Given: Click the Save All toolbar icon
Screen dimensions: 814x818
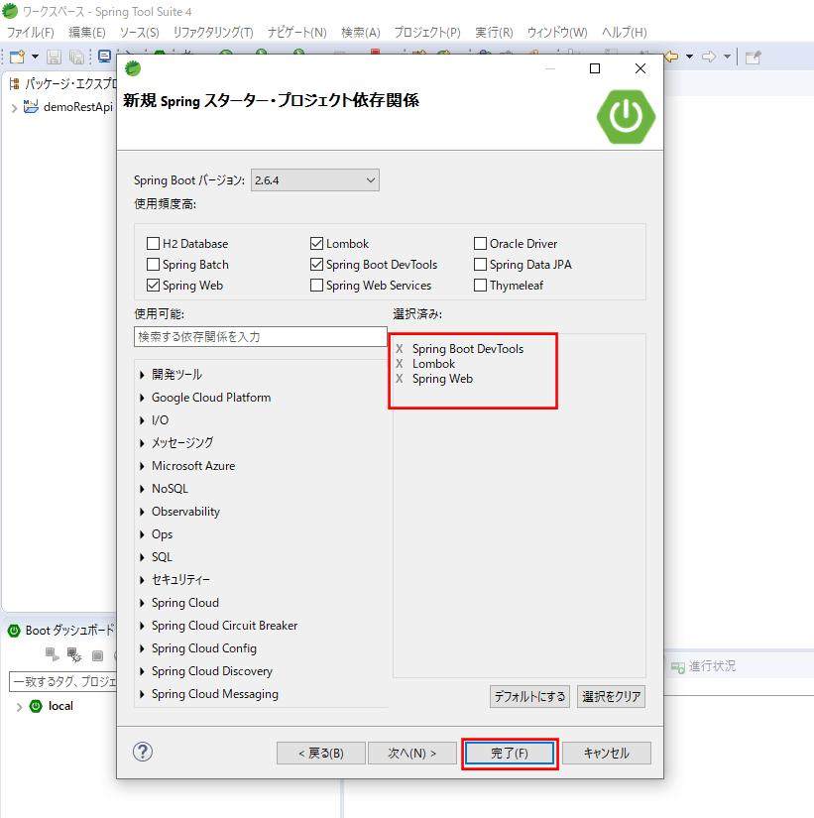Looking at the screenshot, I should 76,57.
